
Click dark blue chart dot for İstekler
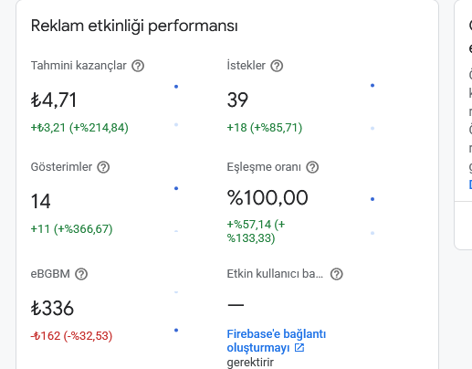point(372,86)
